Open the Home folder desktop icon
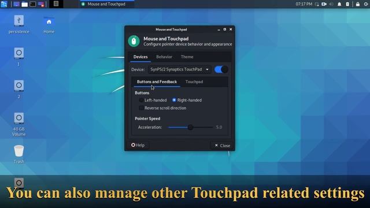 [49, 22]
